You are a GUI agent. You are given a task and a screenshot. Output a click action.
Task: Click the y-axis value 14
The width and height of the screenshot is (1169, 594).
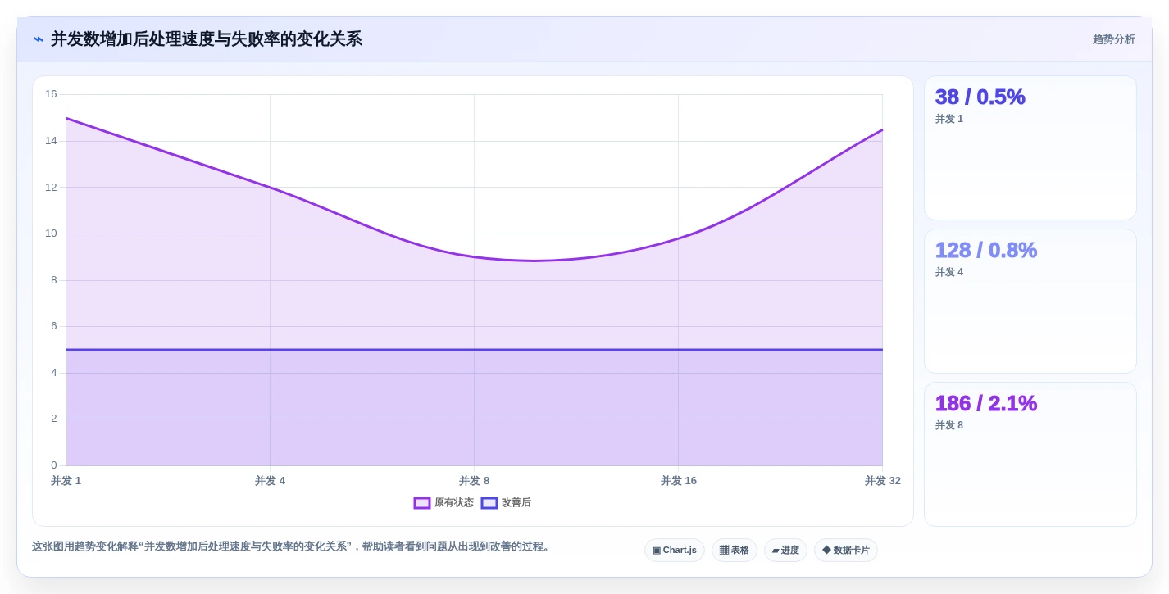51,141
